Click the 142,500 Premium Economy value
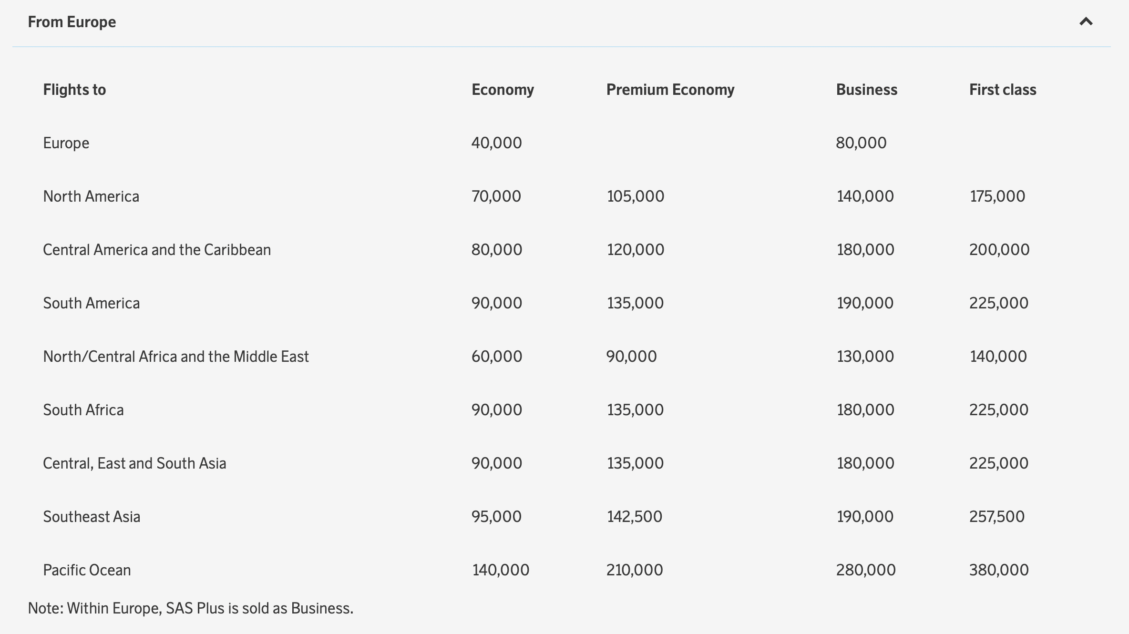This screenshot has width=1129, height=634. tap(634, 517)
